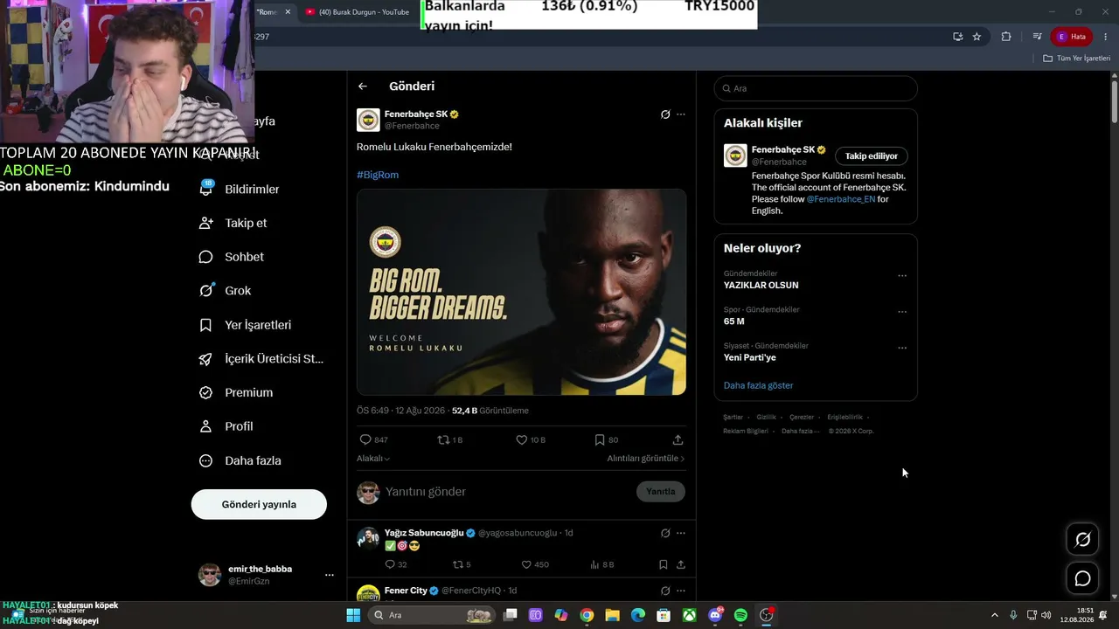
Task: Bookmark Yağız Sabuncuoğlu's reply
Action: click(664, 564)
